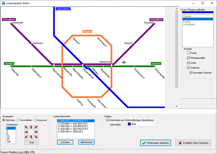Select segment 420/300 => 260/140 entry
Screen dimensions: 217x154
coord(76,129)
